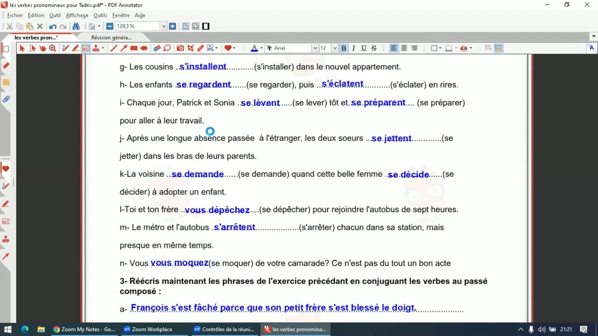This screenshot has width=598, height=336.
Task: Zoom out with the minus button
Action: tap(110, 26)
